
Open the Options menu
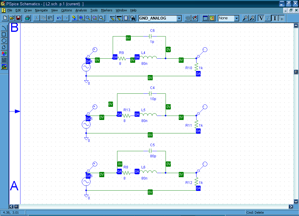tap(67, 10)
